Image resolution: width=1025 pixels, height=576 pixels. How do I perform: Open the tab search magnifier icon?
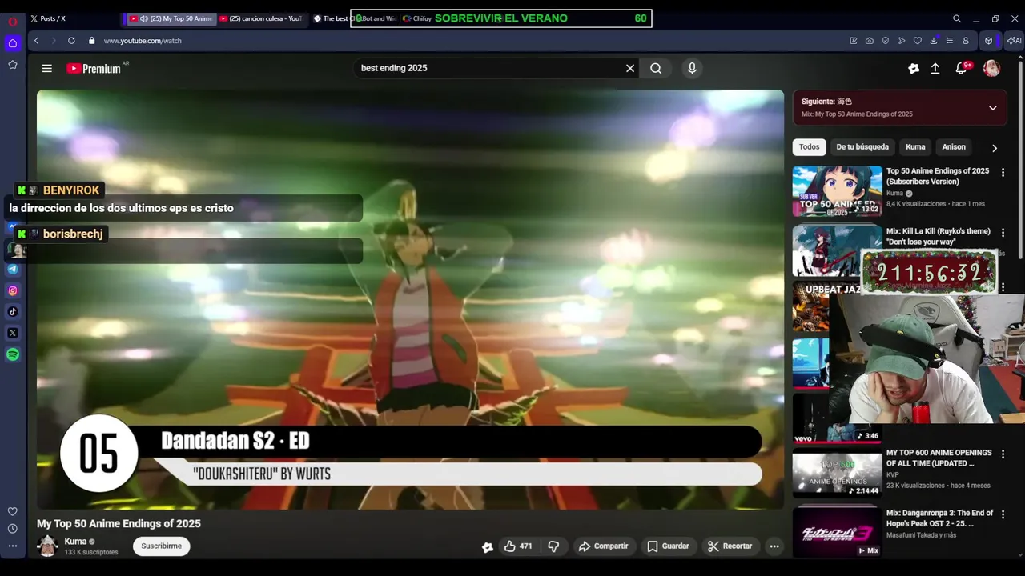click(957, 18)
